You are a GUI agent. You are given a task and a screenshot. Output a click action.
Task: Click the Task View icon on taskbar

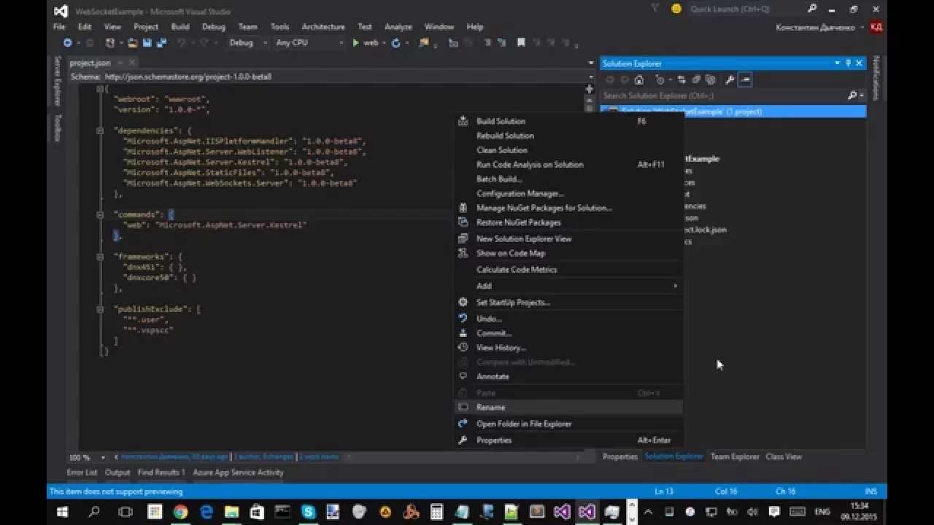pos(126,512)
